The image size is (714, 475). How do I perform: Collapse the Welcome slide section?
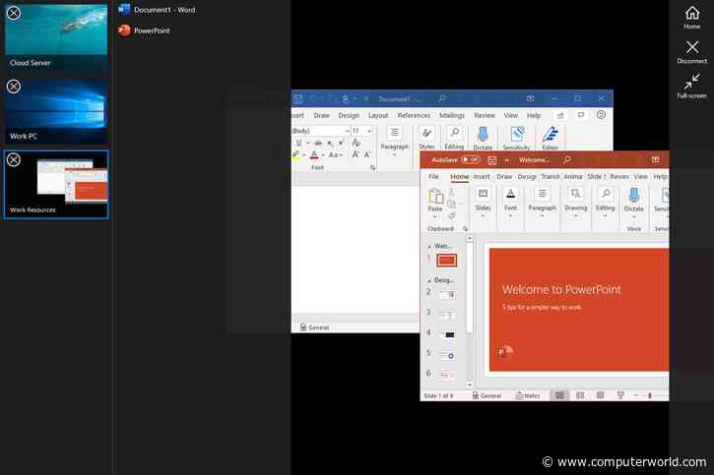(429, 247)
